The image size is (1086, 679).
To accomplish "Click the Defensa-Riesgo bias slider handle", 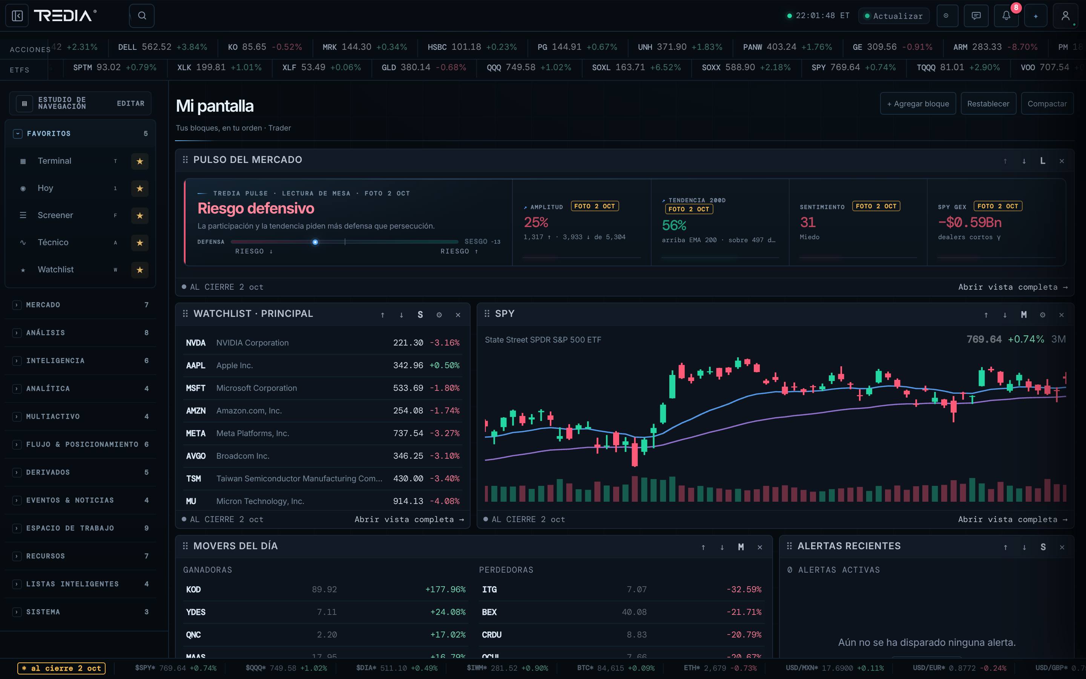I will pos(315,242).
